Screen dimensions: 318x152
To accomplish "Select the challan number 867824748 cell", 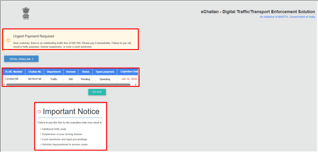I will (35, 79).
